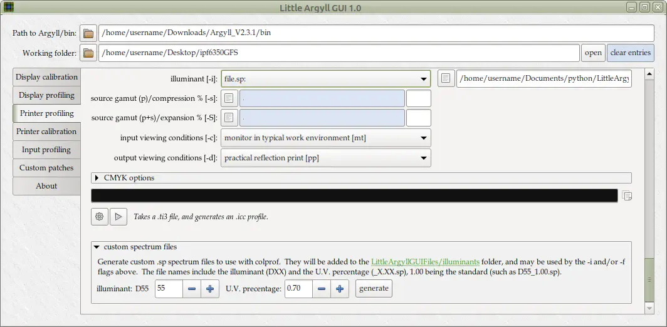Click the Path to Argyll/bin text field
Screen dimensions: 667x327
tap(376, 33)
